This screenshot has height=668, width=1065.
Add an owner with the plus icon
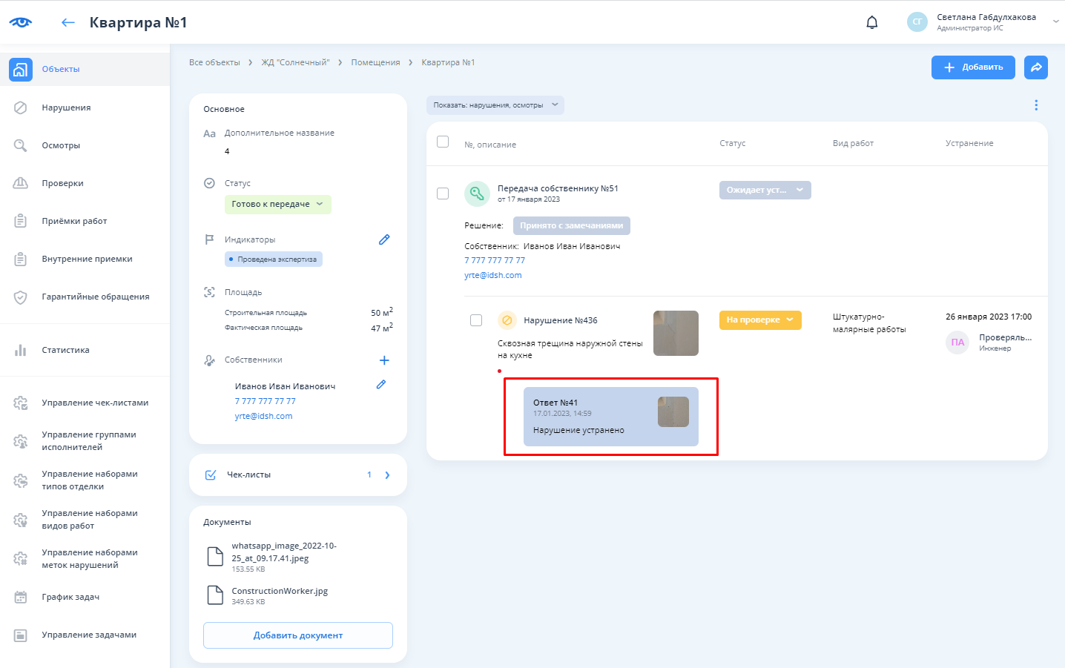(384, 360)
